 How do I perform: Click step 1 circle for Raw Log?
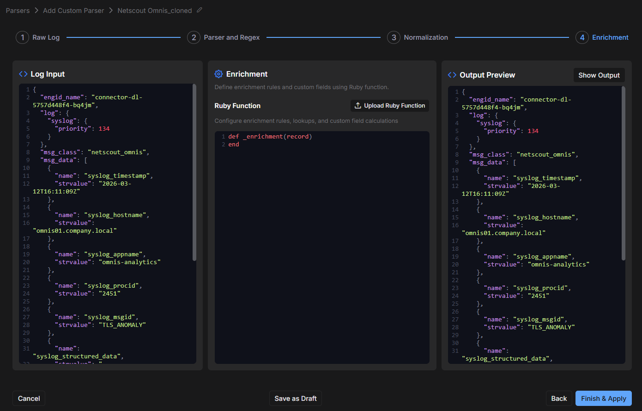point(22,37)
